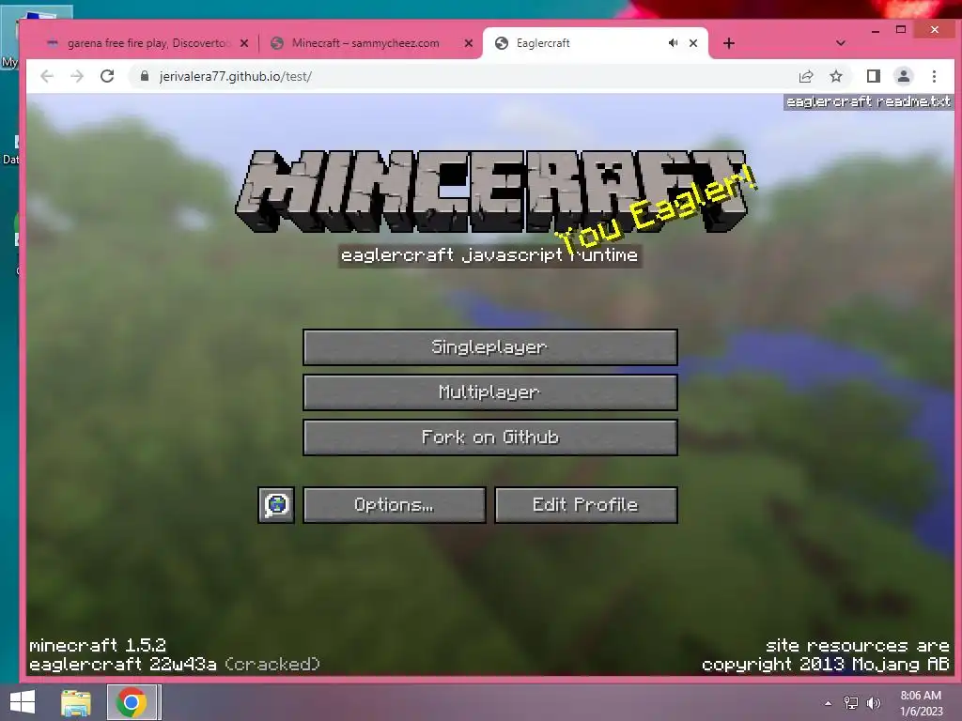The width and height of the screenshot is (962, 721).
Task: Open language selection globe icon
Action: (x=276, y=504)
